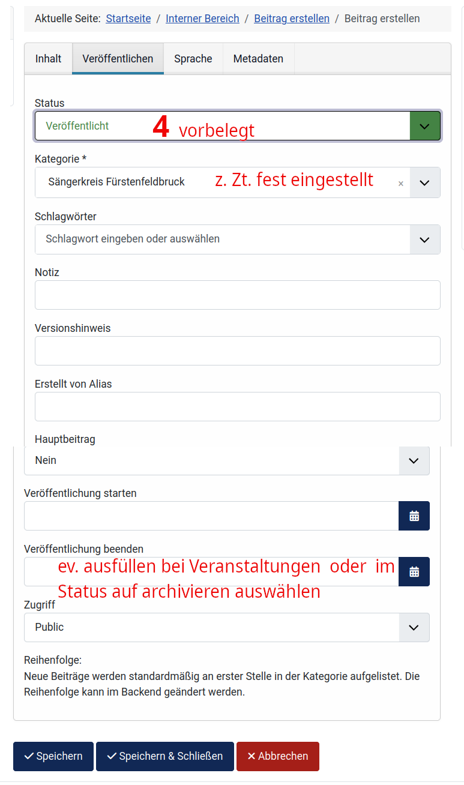
Task: Click x icon inside Abbrechen button
Action: 253,756
